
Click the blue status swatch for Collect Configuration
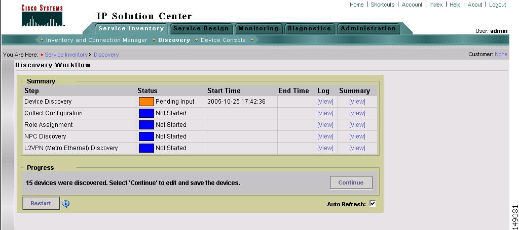[146, 113]
